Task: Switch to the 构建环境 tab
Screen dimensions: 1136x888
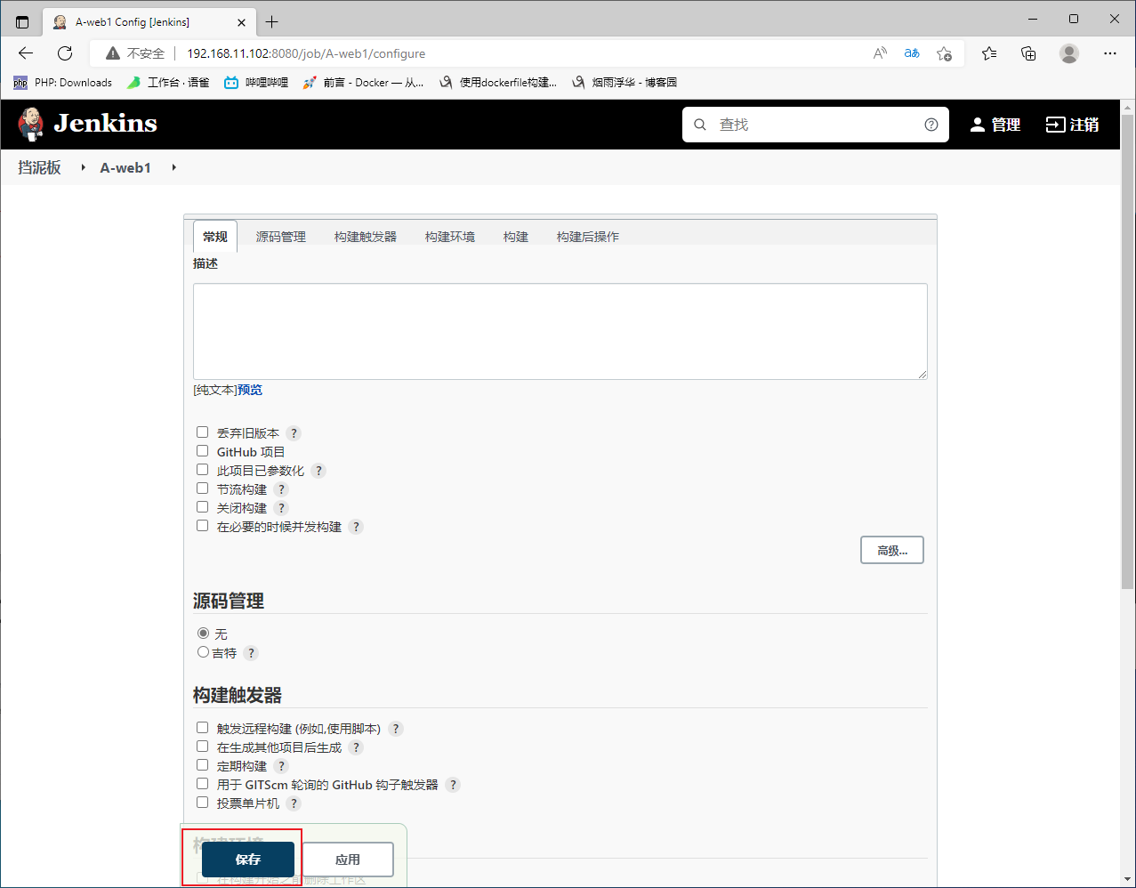Action: pyautogui.click(x=450, y=237)
